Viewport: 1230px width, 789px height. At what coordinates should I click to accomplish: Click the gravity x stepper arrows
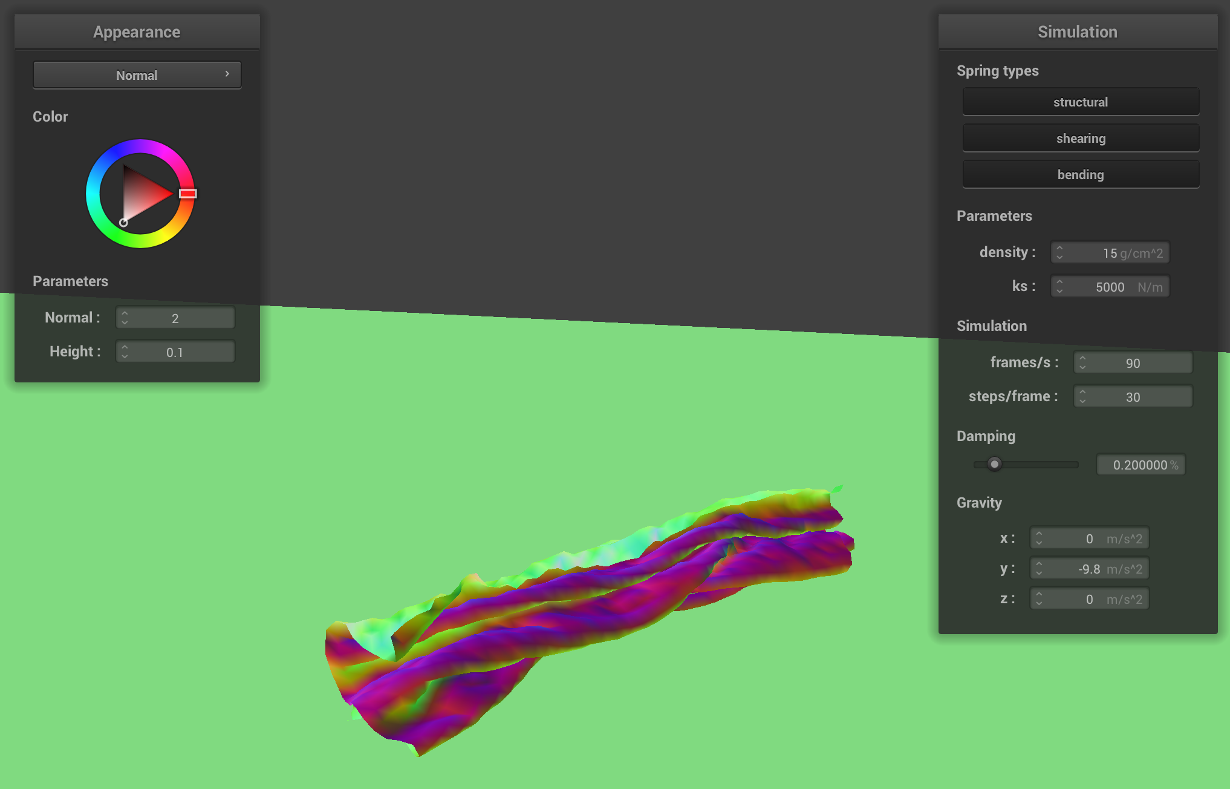click(x=1039, y=538)
